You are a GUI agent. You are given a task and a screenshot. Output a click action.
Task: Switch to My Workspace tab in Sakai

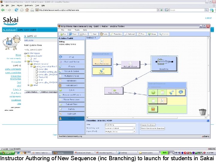coord(9,30)
